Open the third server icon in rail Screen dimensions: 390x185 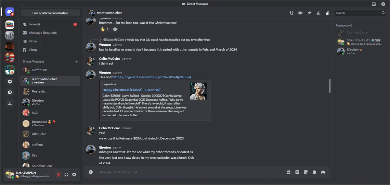point(10,46)
